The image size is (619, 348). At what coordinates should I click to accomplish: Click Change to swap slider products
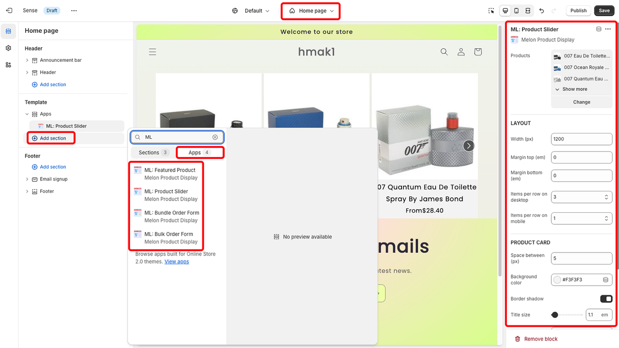coord(581,102)
